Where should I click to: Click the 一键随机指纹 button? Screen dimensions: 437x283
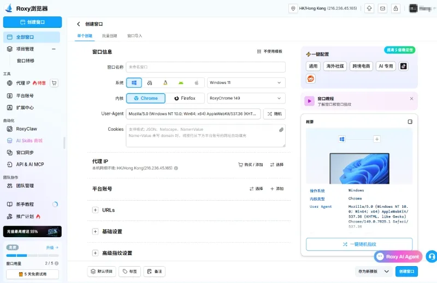(359, 244)
